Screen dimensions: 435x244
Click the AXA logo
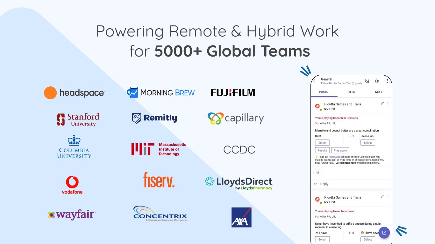[x=241, y=217]
